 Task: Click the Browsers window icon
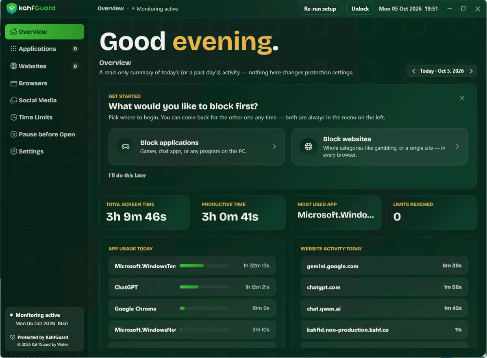click(13, 83)
